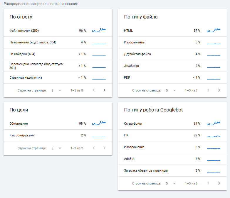Screen dimensions: 230x198
Task: Click the Обновление sparkline chart
Action: (99, 123)
